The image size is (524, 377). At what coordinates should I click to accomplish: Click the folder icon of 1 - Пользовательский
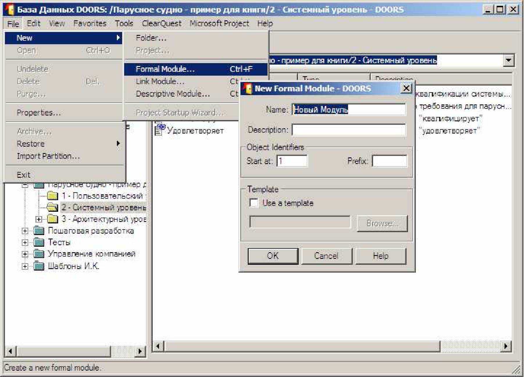click(52, 196)
